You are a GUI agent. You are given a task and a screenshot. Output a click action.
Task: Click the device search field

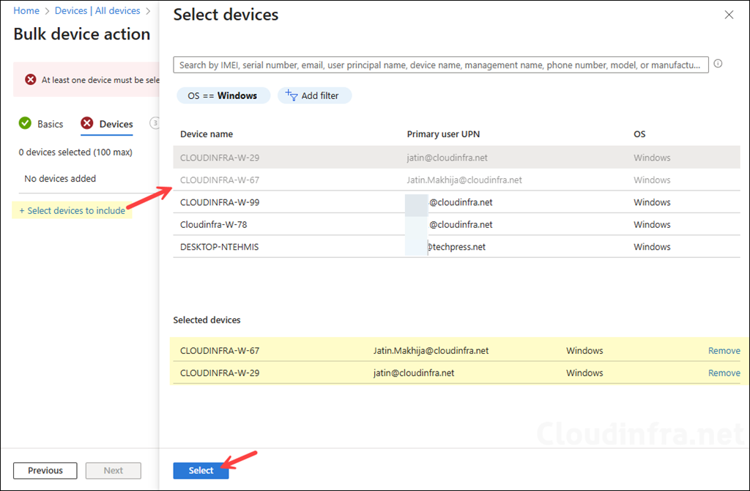[x=440, y=64]
